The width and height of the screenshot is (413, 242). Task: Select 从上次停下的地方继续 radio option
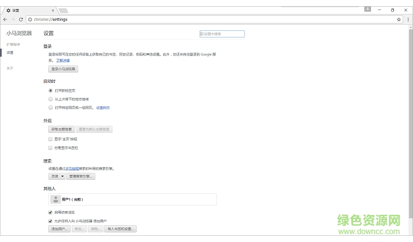(x=50, y=99)
